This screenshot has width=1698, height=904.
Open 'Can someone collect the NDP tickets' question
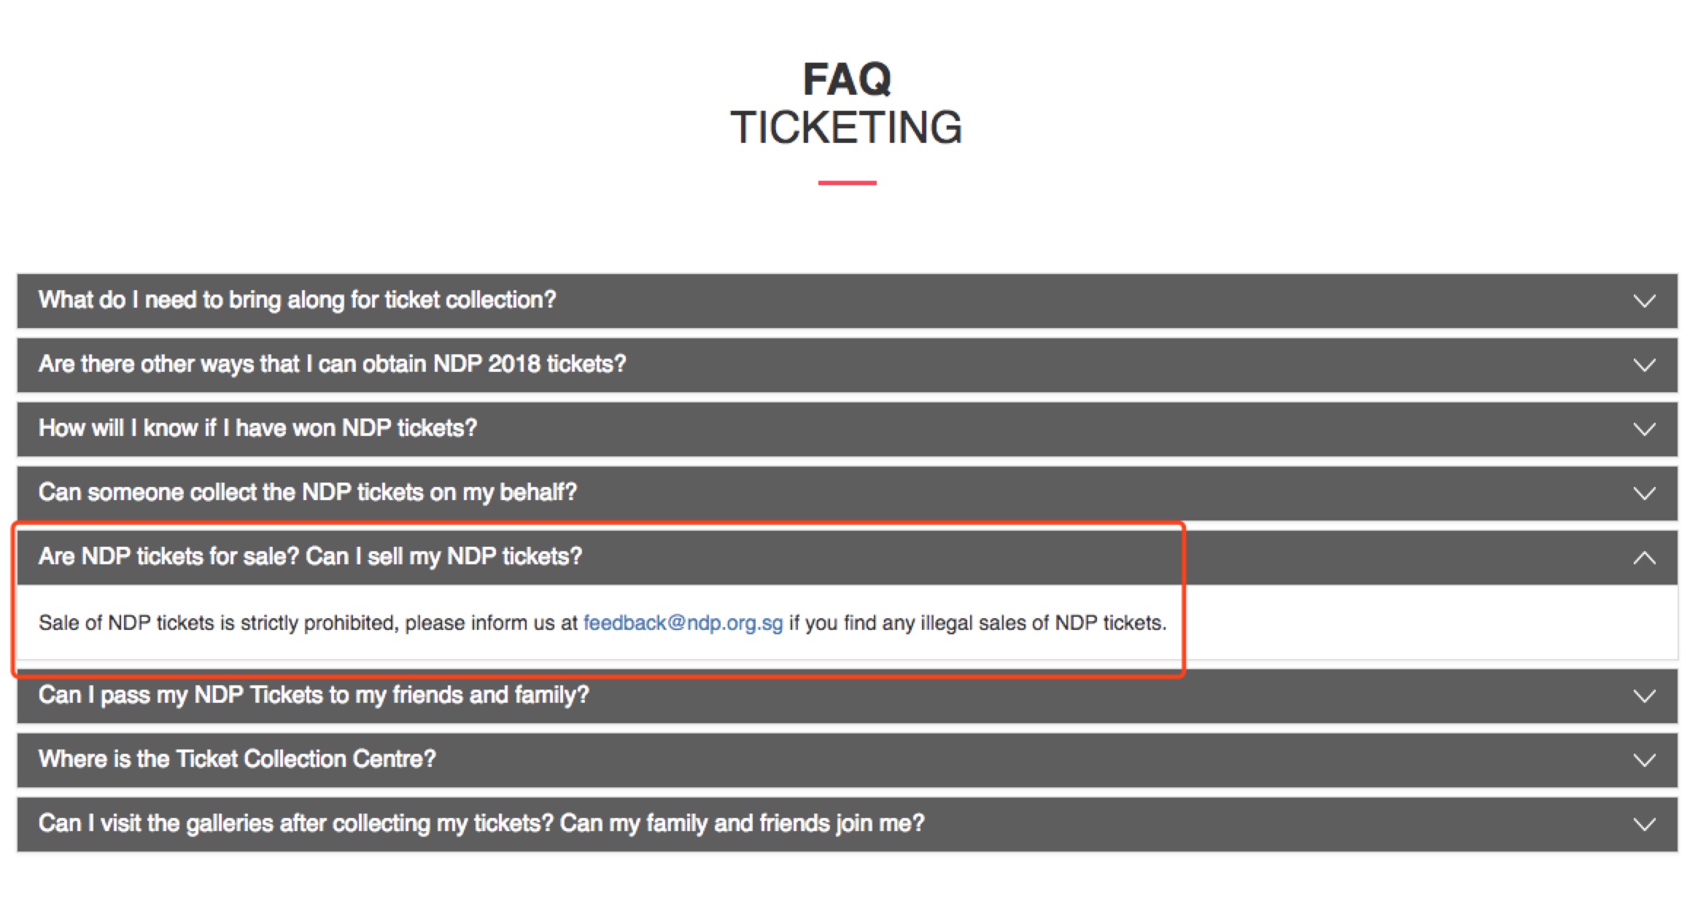point(307,493)
